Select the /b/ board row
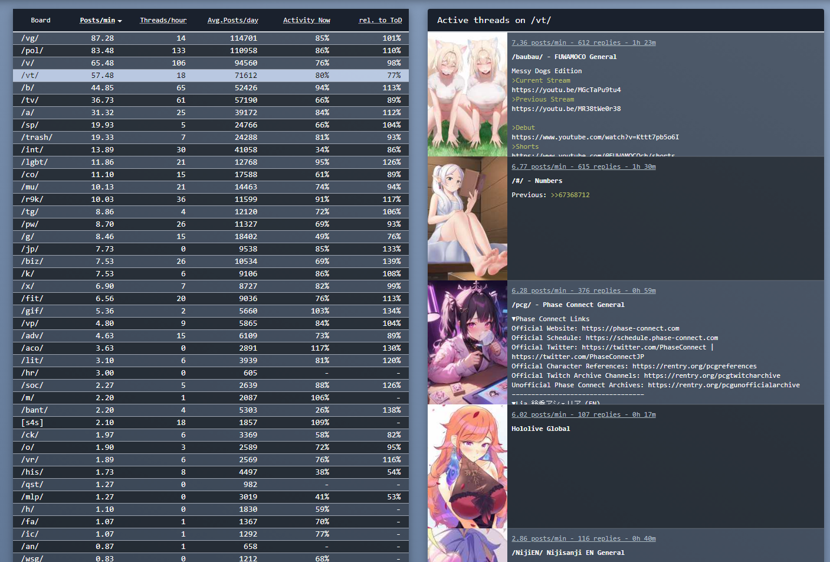The image size is (830, 562). 211,88
